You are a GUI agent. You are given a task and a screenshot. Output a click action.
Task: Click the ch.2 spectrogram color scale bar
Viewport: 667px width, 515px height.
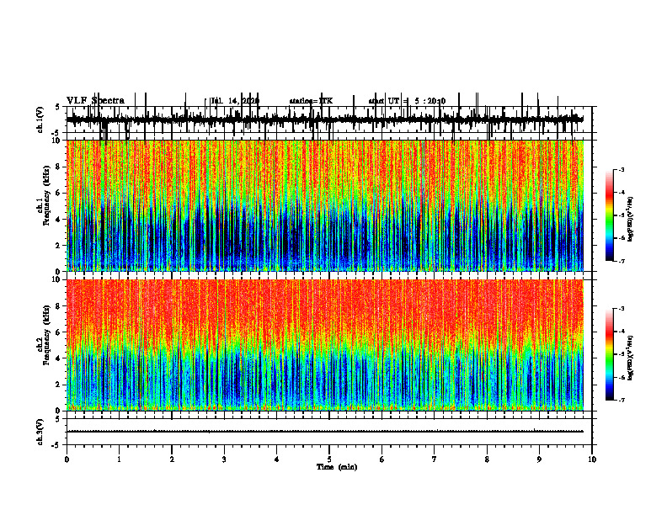(x=610, y=354)
